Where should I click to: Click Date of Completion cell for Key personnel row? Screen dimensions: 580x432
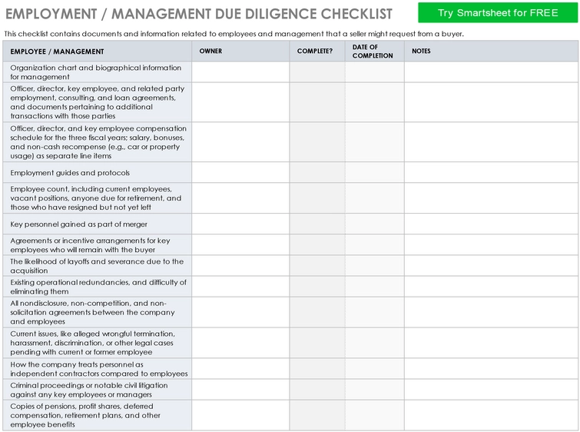click(x=375, y=224)
